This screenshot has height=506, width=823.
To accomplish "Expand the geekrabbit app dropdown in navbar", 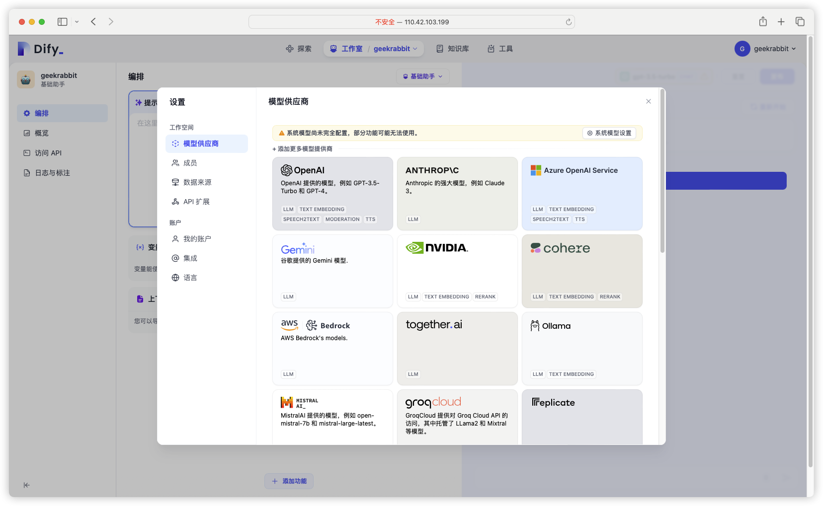I will tap(396, 49).
